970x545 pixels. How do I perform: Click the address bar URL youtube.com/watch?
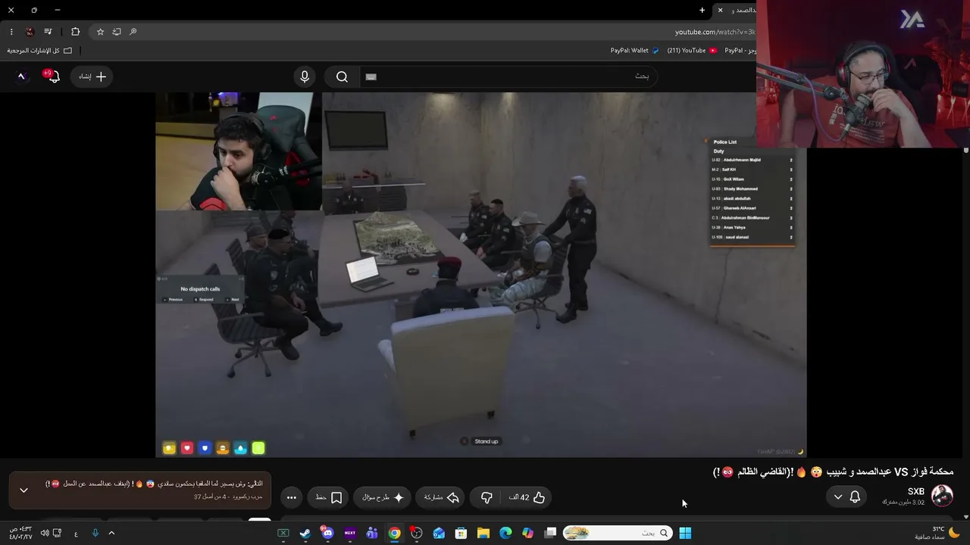[x=715, y=32]
